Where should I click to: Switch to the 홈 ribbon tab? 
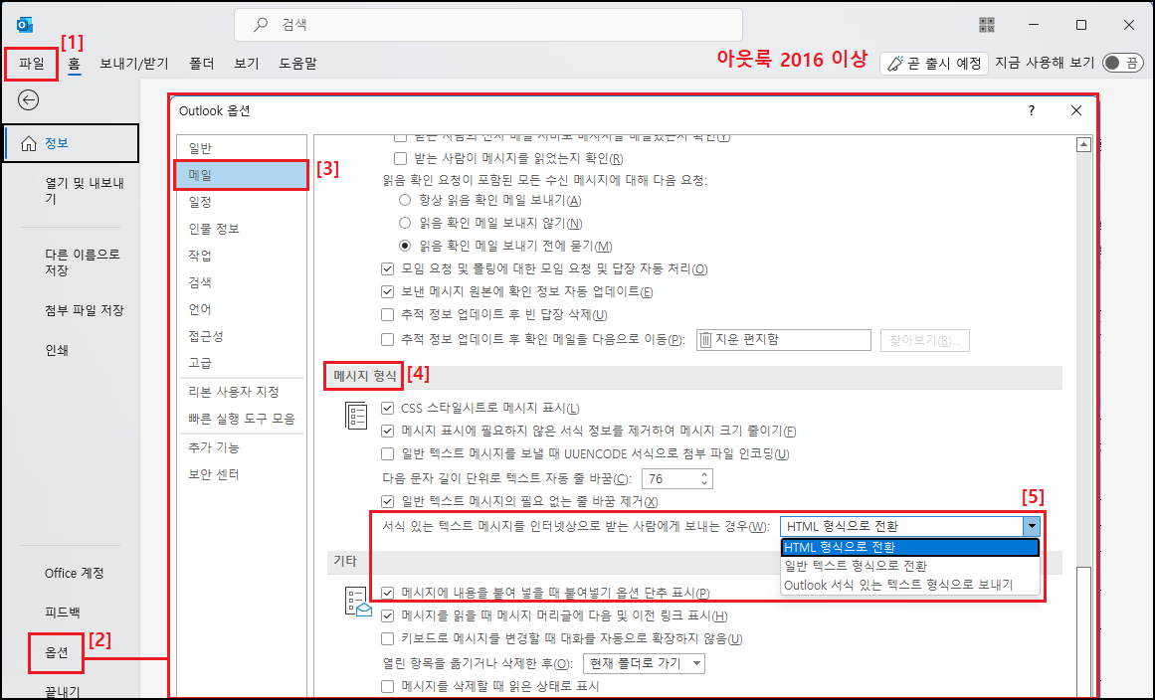tap(74, 64)
